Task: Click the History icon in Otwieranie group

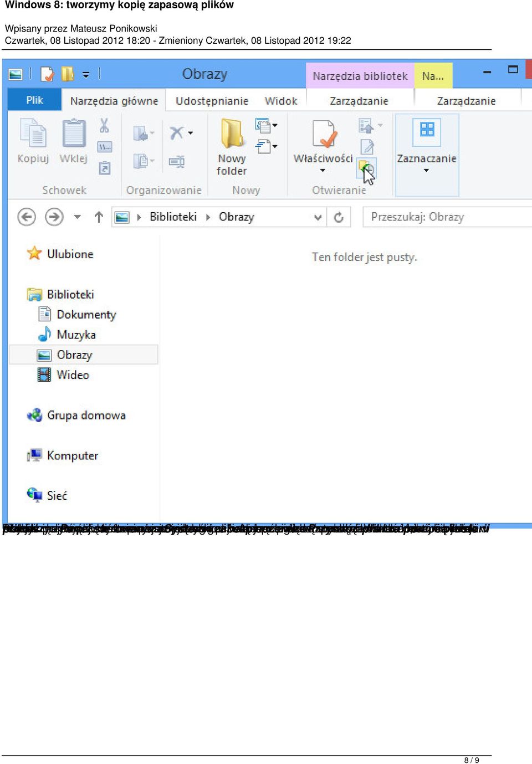Action: [367, 167]
